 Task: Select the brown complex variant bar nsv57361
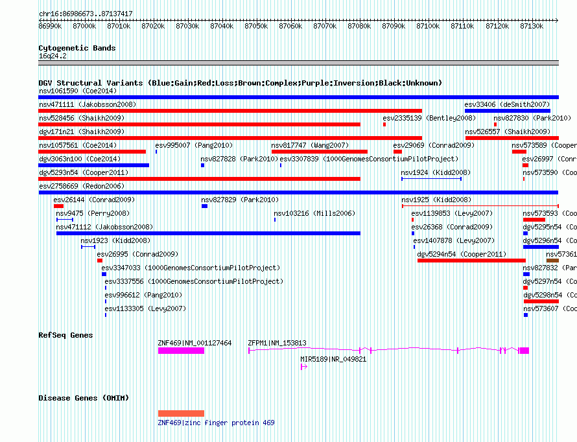pyautogui.click(x=553, y=261)
